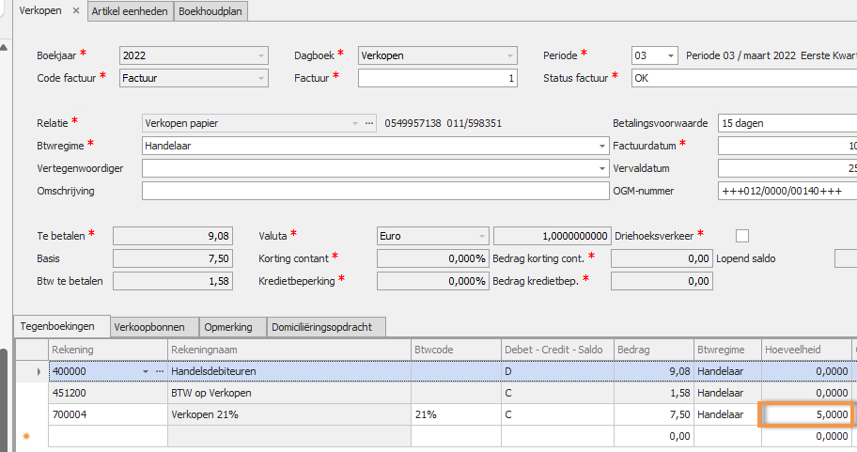Click the Omschrijving text field
Screen dimensions: 857x452
(375, 191)
